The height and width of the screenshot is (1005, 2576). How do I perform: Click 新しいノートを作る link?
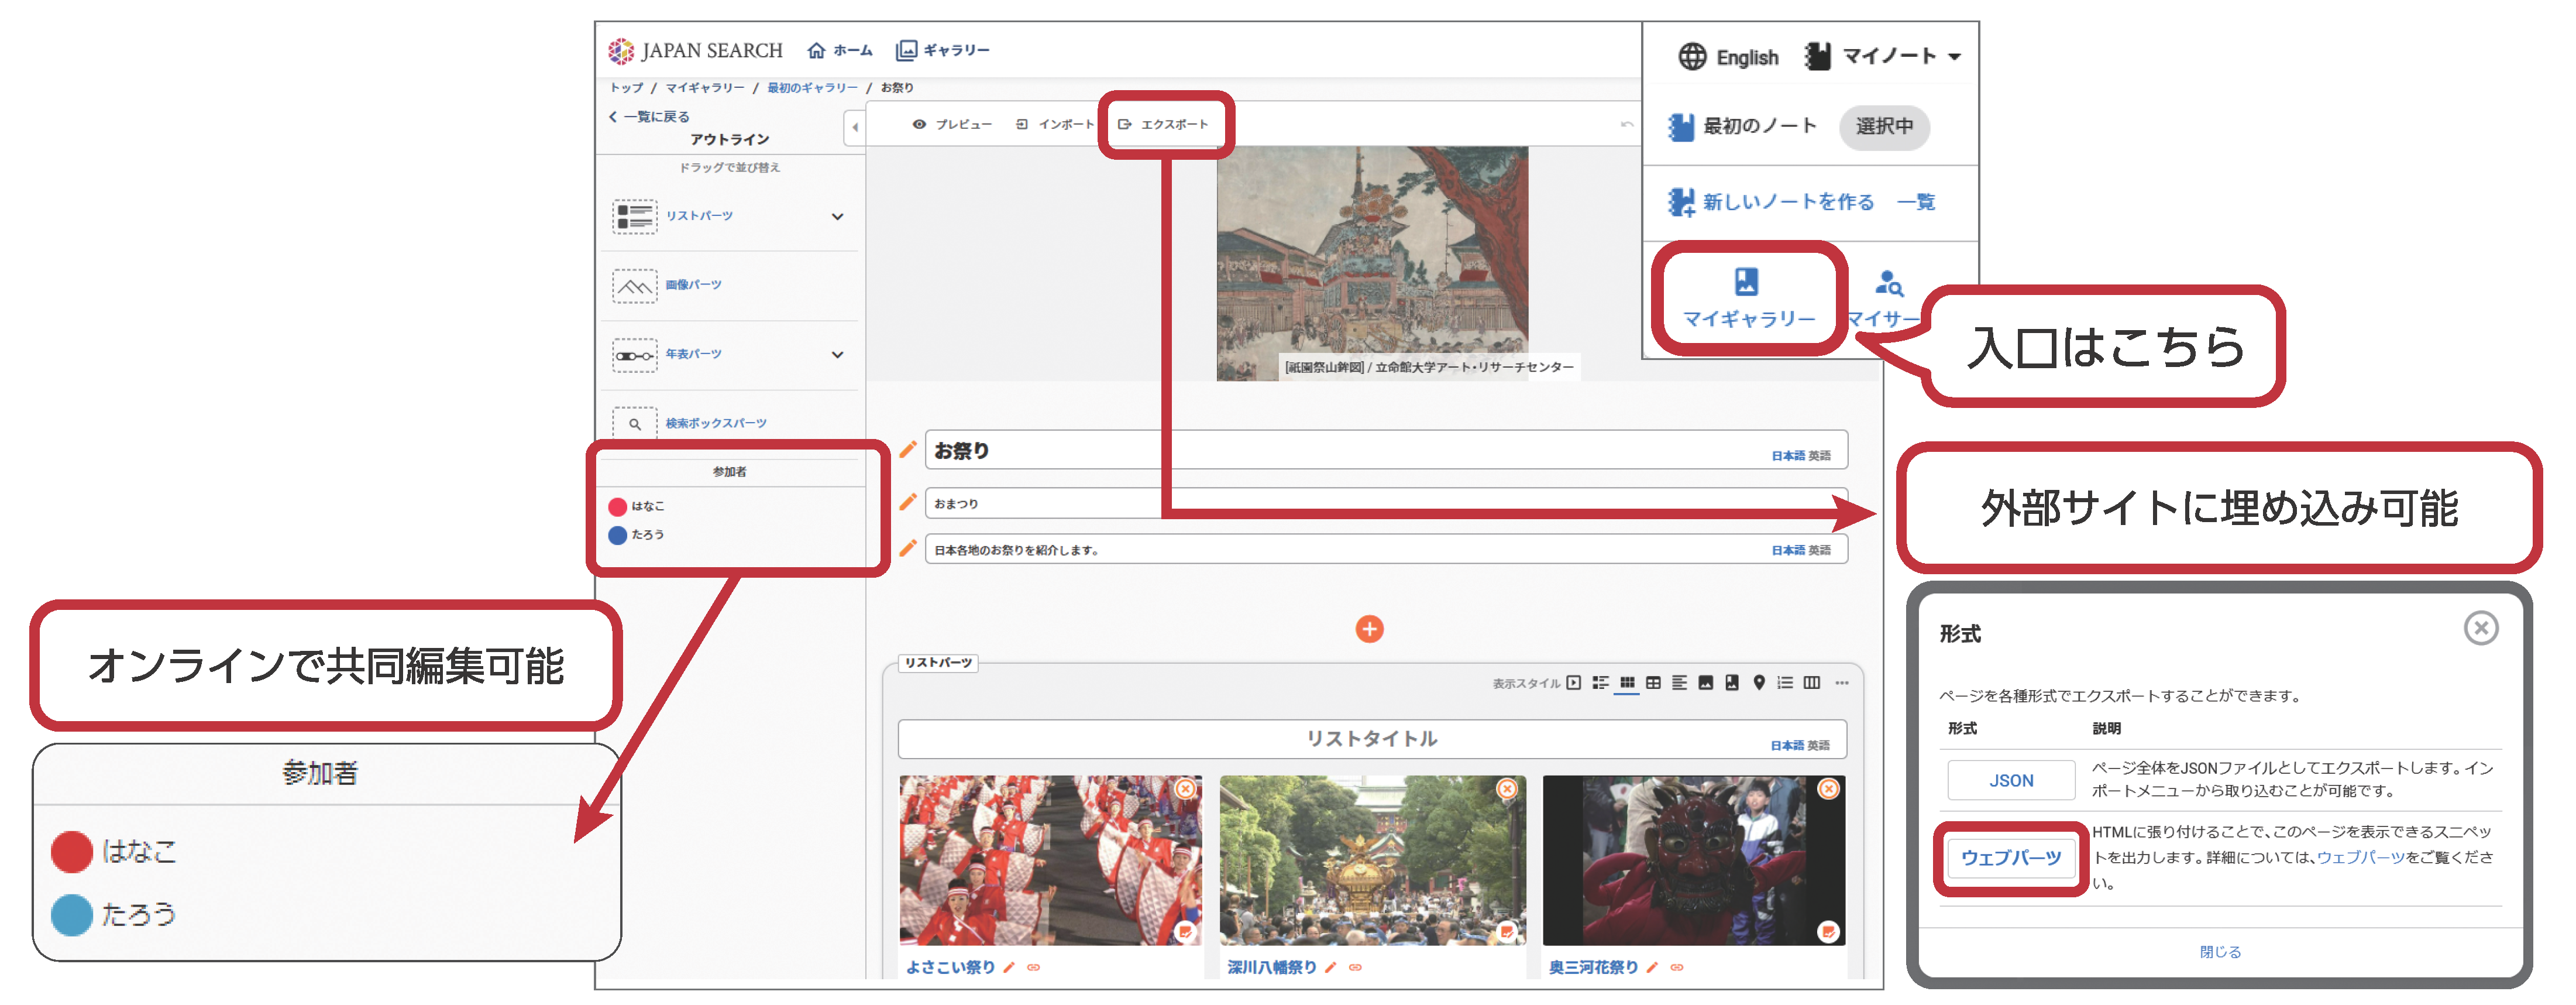pyautogui.click(x=1771, y=202)
